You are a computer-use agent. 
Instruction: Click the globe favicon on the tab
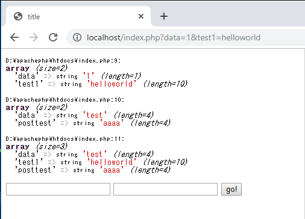click(18, 16)
